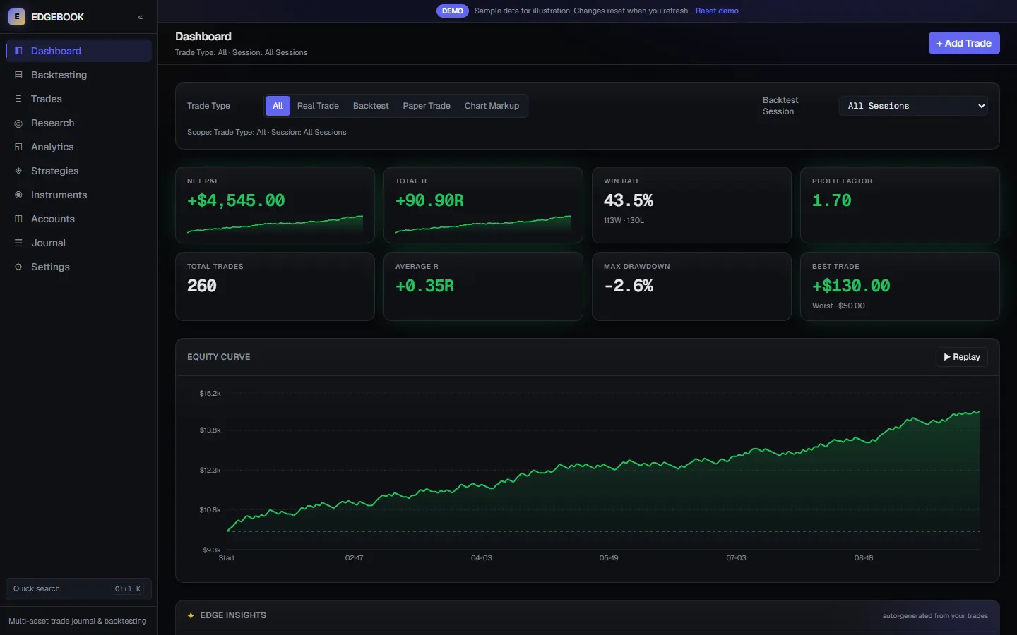Collapse the sidebar with the chevron icon
This screenshot has height=635, width=1017.
(x=141, y=17)
